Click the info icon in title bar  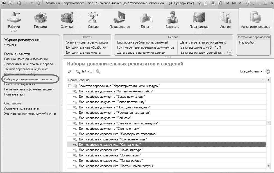(248, 3)
